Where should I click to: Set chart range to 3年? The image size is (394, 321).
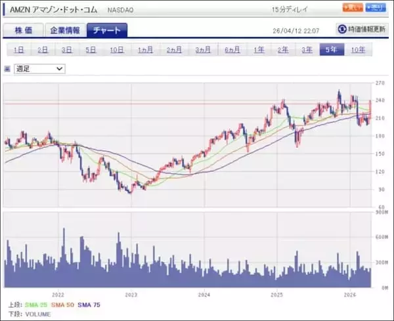(307, 50)
